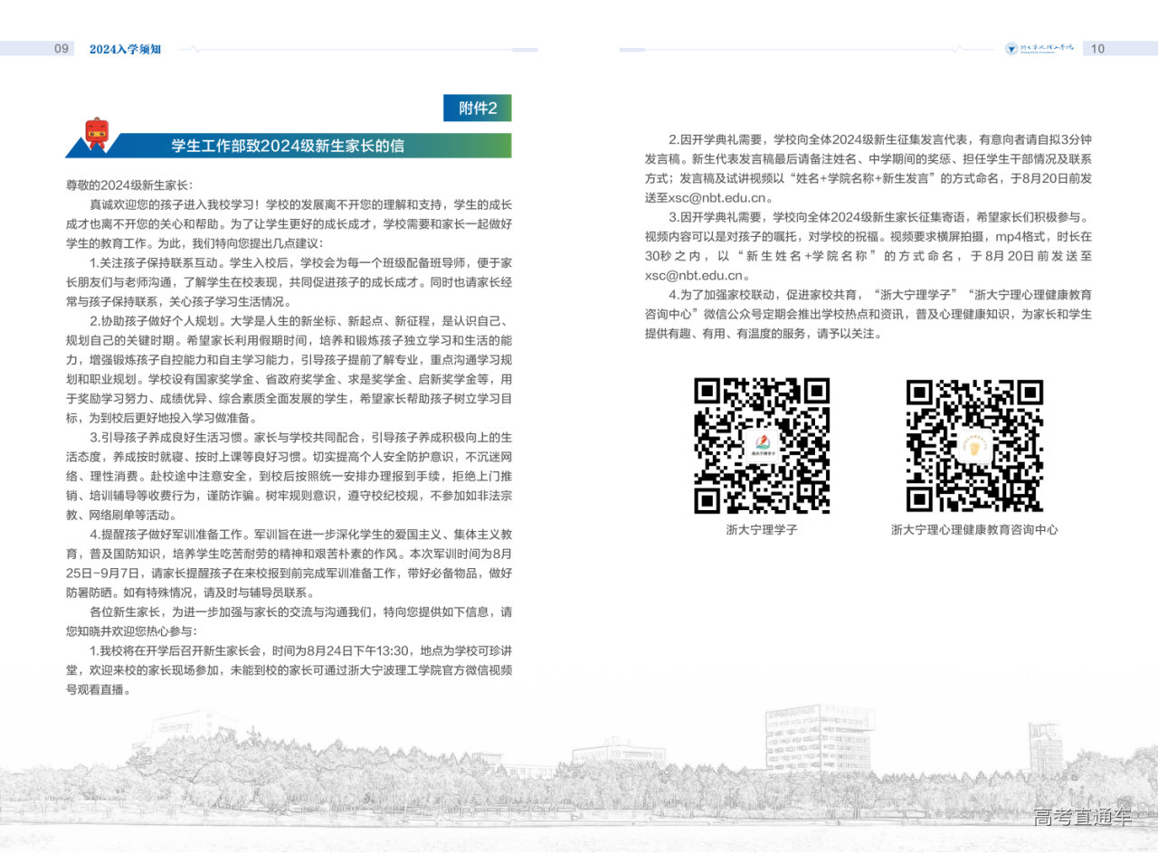Click the lightbulb logo inside the right QR code
This screenshot has width=1158, height=853.
[974, 445]
